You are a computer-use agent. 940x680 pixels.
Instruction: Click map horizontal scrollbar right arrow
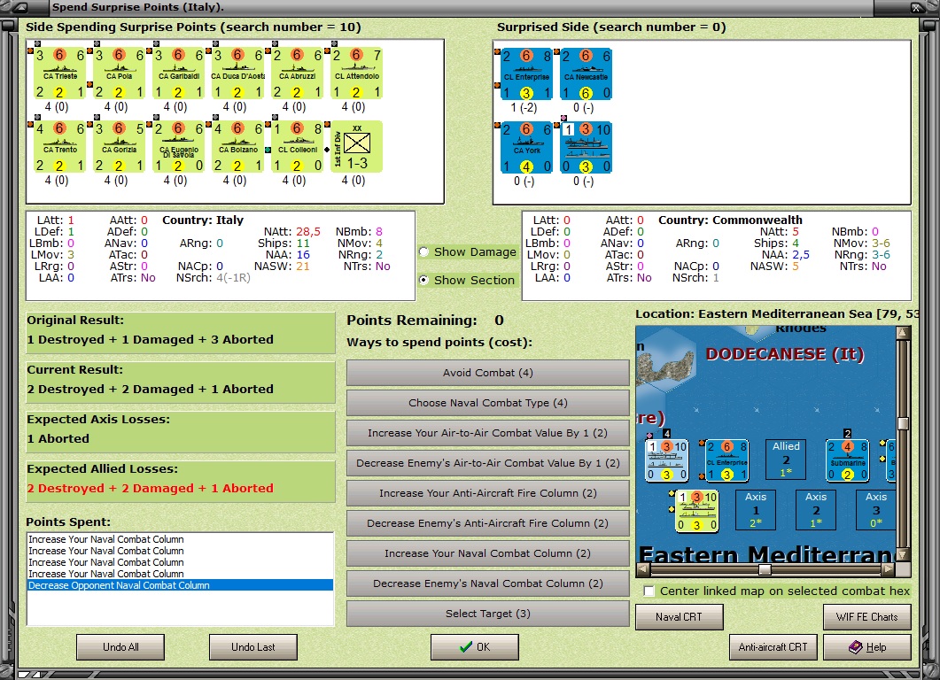pyautogui.click(x=889, y=569)
